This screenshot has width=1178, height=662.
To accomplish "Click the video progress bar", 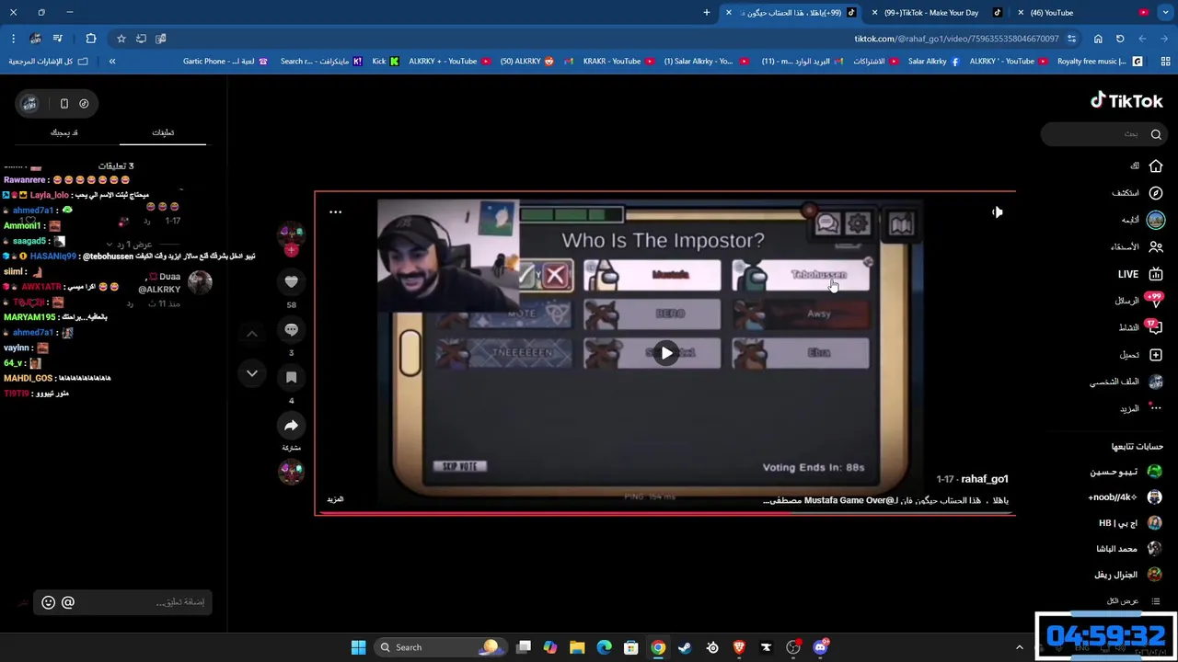I will (x=664, y=513).
